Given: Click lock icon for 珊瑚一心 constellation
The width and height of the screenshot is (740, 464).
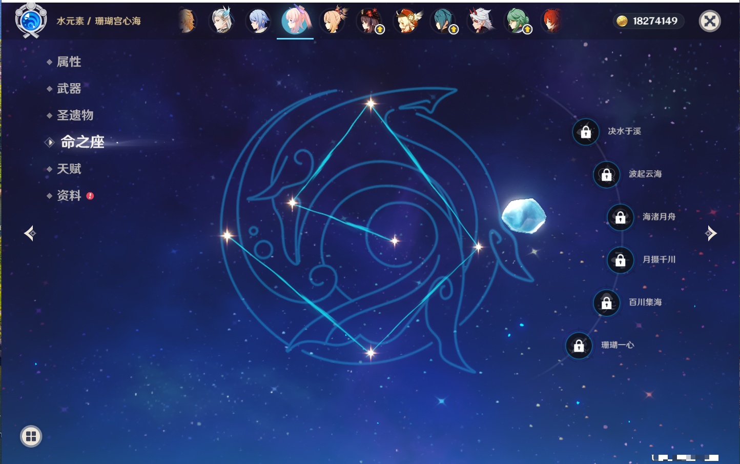Looking at the screenshot, I should coord(579,346).
